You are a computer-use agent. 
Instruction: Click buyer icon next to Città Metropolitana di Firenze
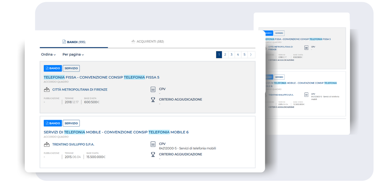click(47, 90)
